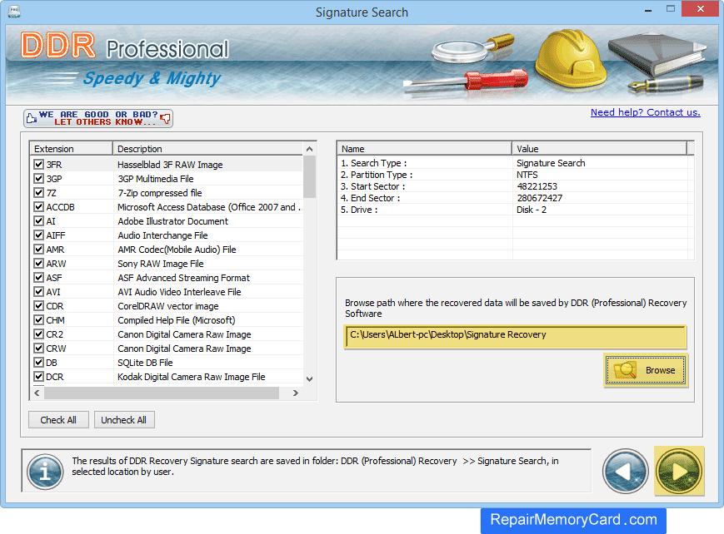The image size is (724, 534).
Task: Click the Description column header
Action: click(x=208, y=149)
